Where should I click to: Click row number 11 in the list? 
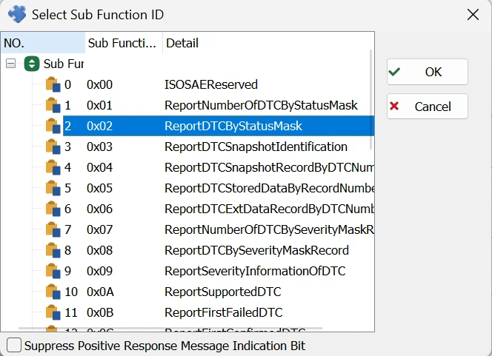(71, 312)
